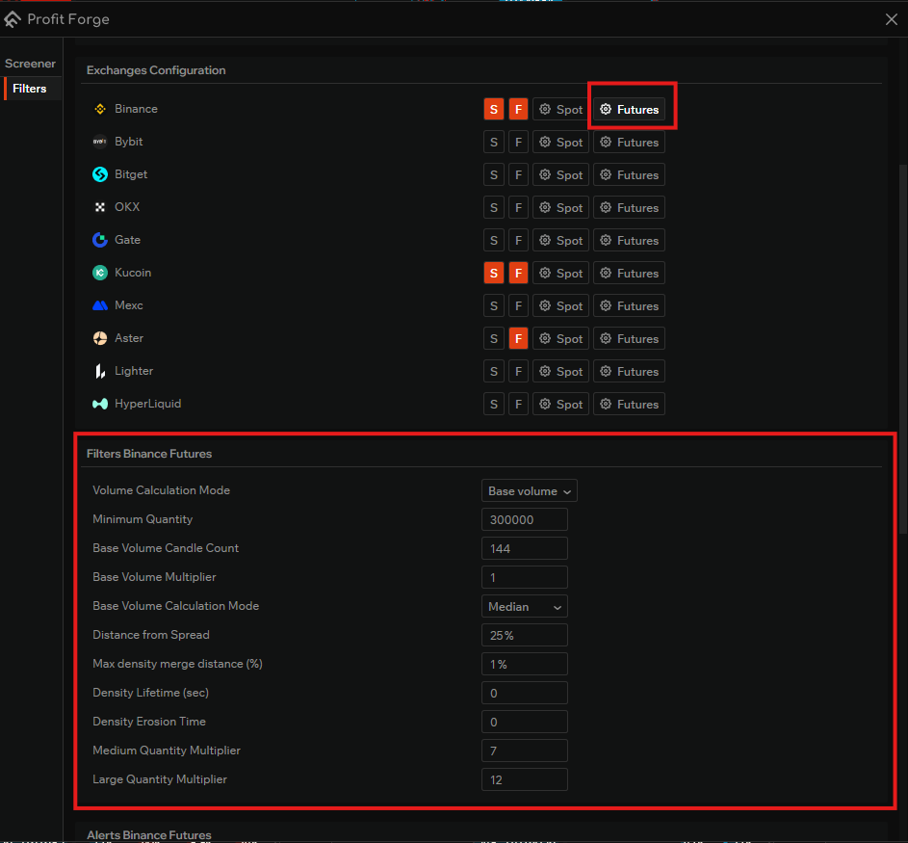Click the Bitget exchange logo icon

click(100, 174)
